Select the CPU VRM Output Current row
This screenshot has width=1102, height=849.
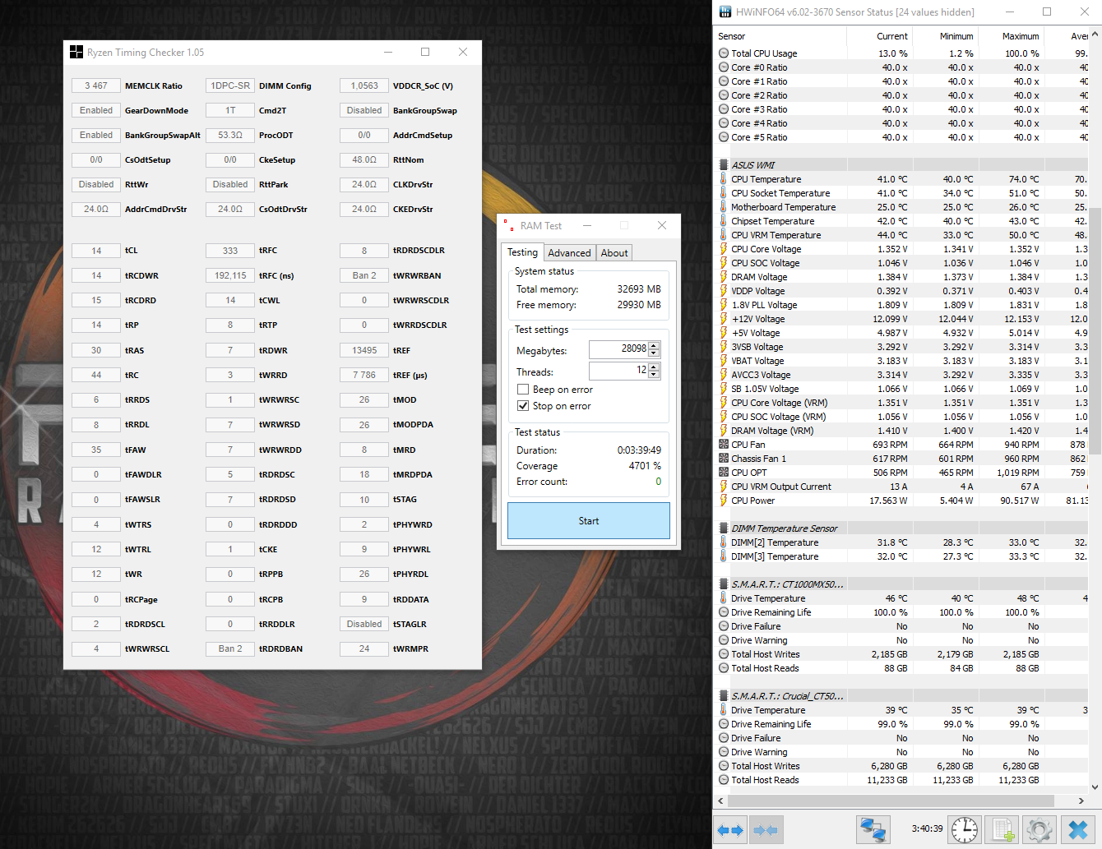click(x=902, y=487)
